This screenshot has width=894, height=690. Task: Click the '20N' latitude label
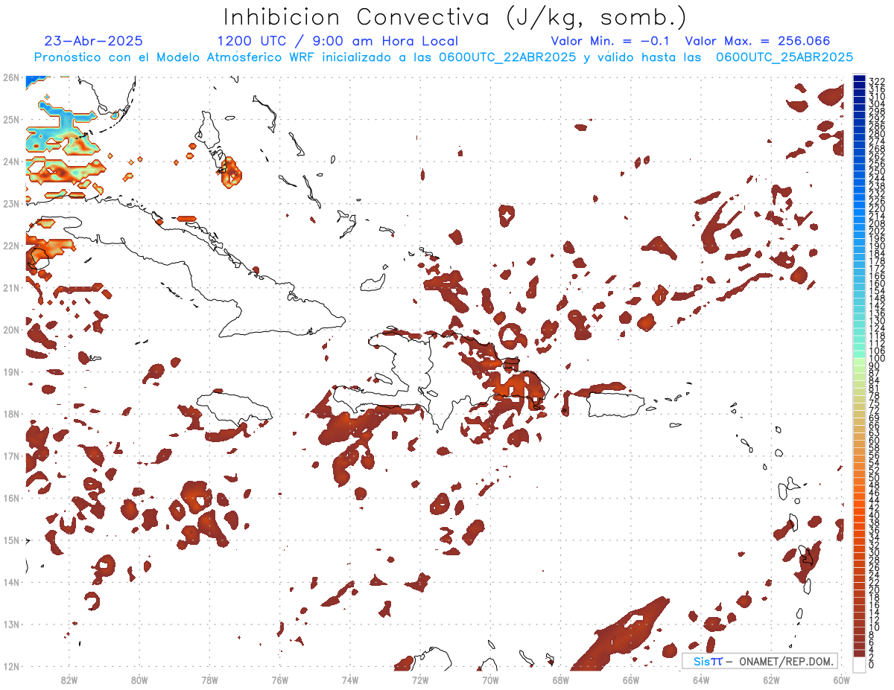click(11, 330)
